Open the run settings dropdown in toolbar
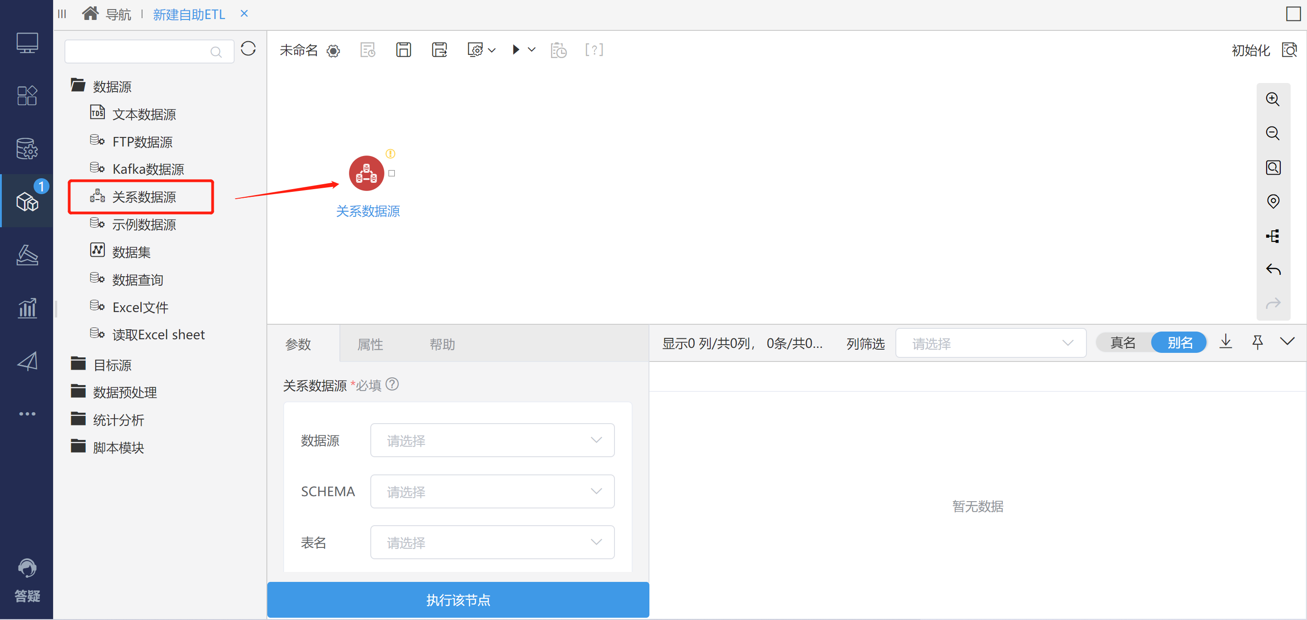The width and height of the screenshot is (1307, 620). [x=481, y=50]
